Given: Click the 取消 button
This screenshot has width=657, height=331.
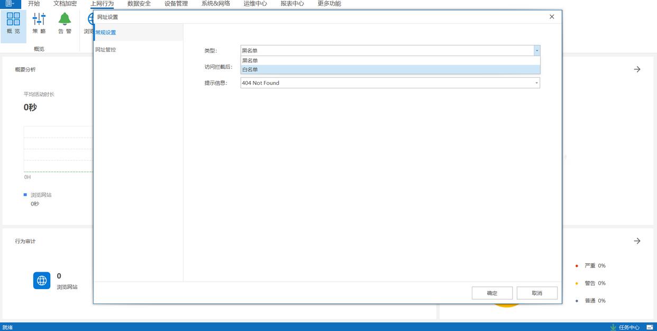Looking at the screenshot, I should (537, 293).
